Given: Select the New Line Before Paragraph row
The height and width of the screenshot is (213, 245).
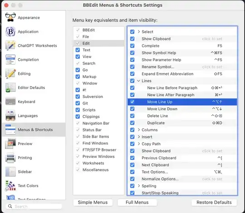Looking at the screenshot, I should tap(182, 88).
